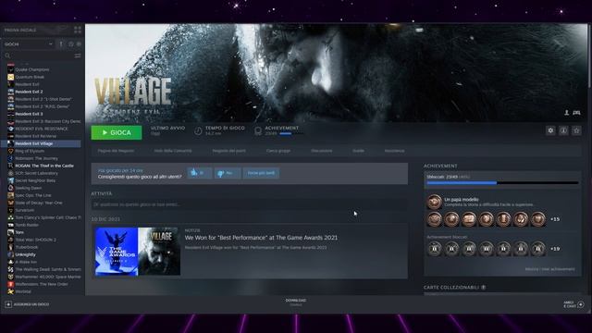Select Quantum Break in the game list

pos(30,77)
